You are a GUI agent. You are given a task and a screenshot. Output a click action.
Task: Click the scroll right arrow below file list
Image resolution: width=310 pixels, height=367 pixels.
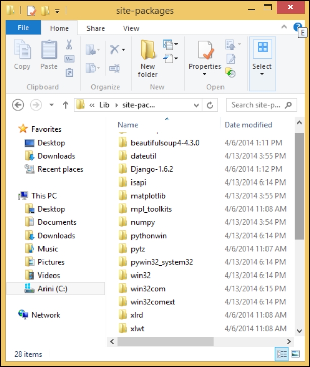289,342
